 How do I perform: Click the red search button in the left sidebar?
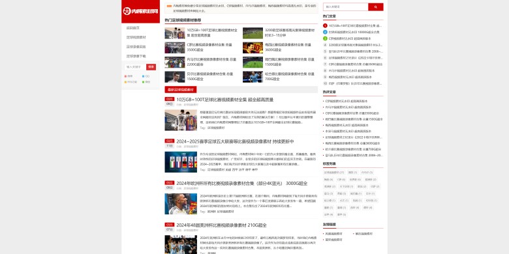(151, 67)
